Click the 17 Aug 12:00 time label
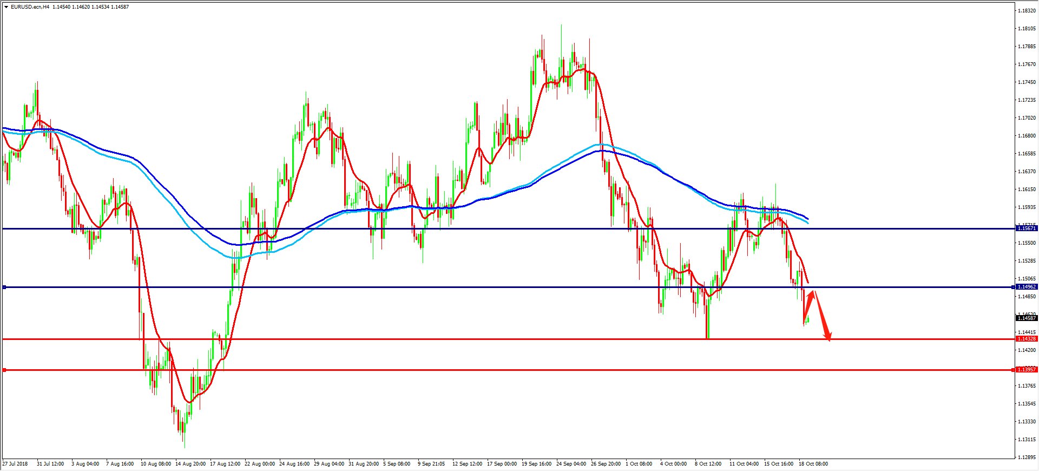Screen dimensions: 1039x471 tap(225, 464)
